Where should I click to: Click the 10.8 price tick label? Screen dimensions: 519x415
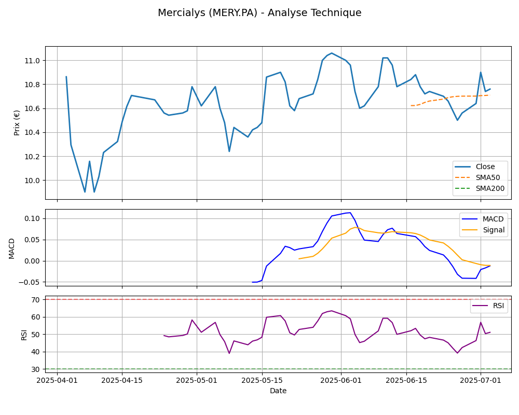tap(32, 85)
